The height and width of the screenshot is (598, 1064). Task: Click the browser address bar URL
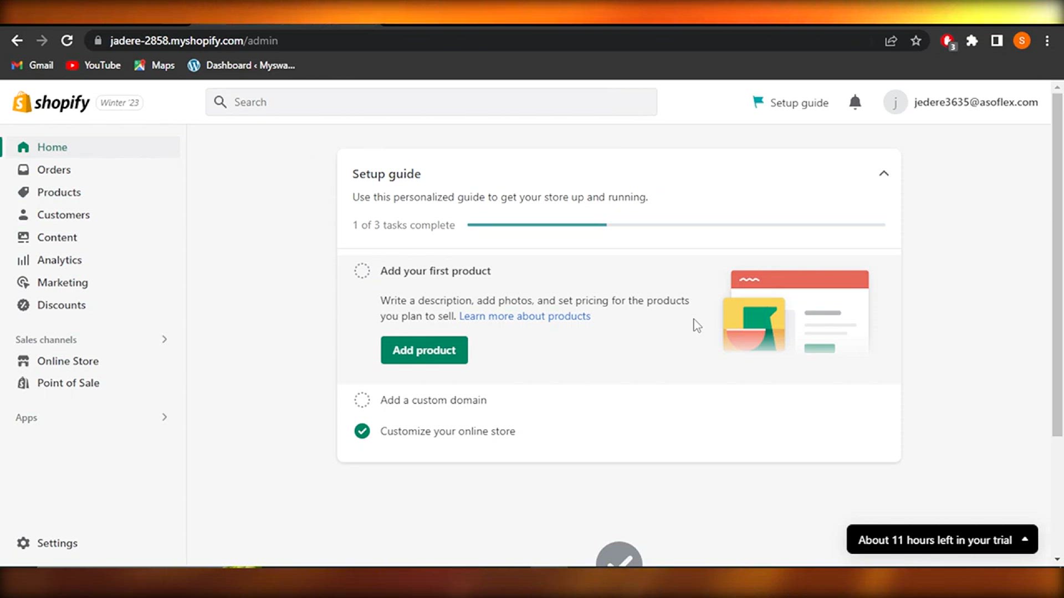click(194, 40)
